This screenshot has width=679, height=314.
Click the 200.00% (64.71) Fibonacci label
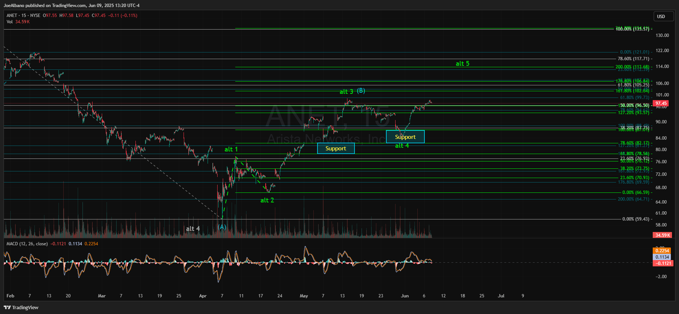pyautogui.click(x=633, y=199)
